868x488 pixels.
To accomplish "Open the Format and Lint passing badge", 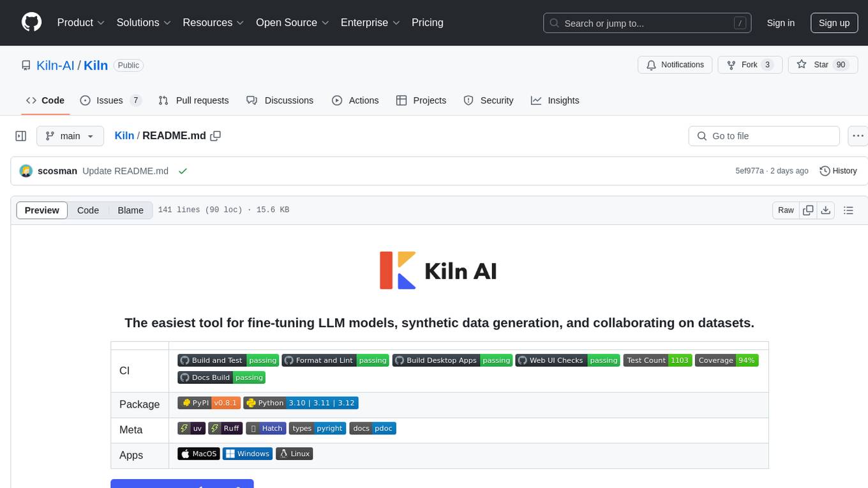I will [x=336, y=360].
